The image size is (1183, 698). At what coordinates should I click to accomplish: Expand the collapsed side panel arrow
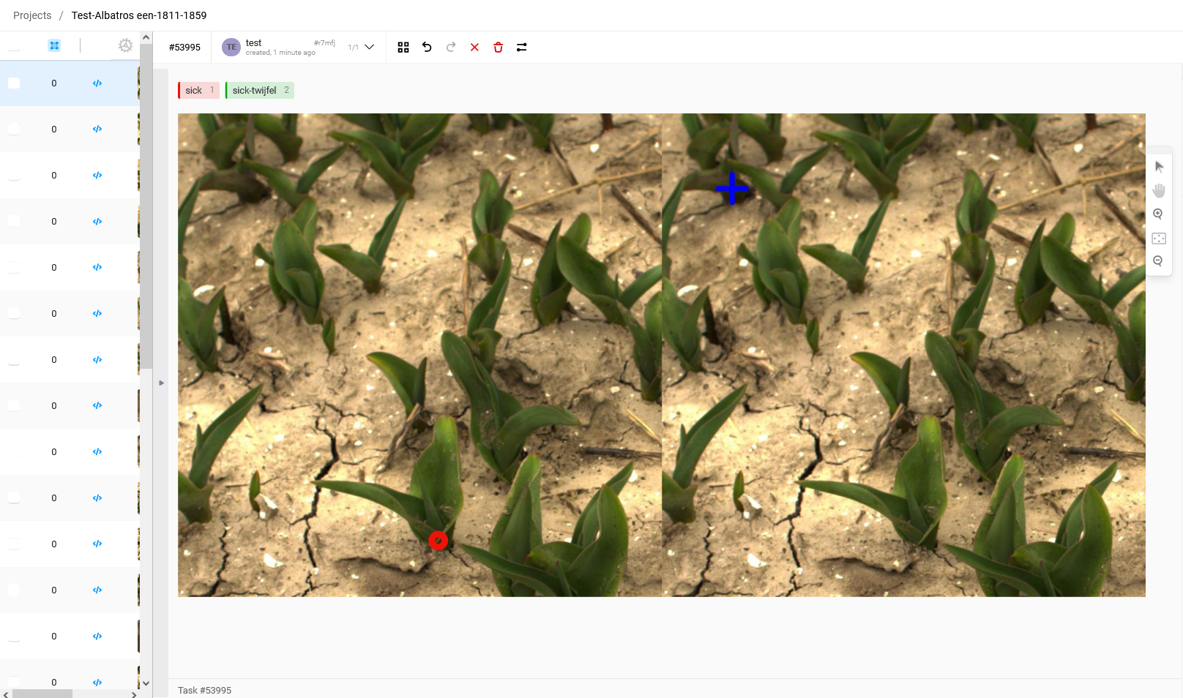(x=161, y=383)
